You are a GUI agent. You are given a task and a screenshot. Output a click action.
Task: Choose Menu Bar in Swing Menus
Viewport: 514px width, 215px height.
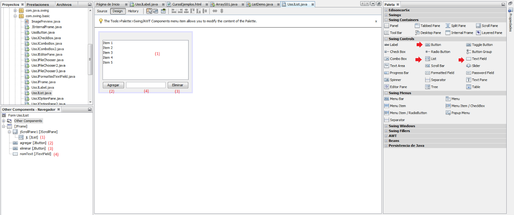click(394, 99)
